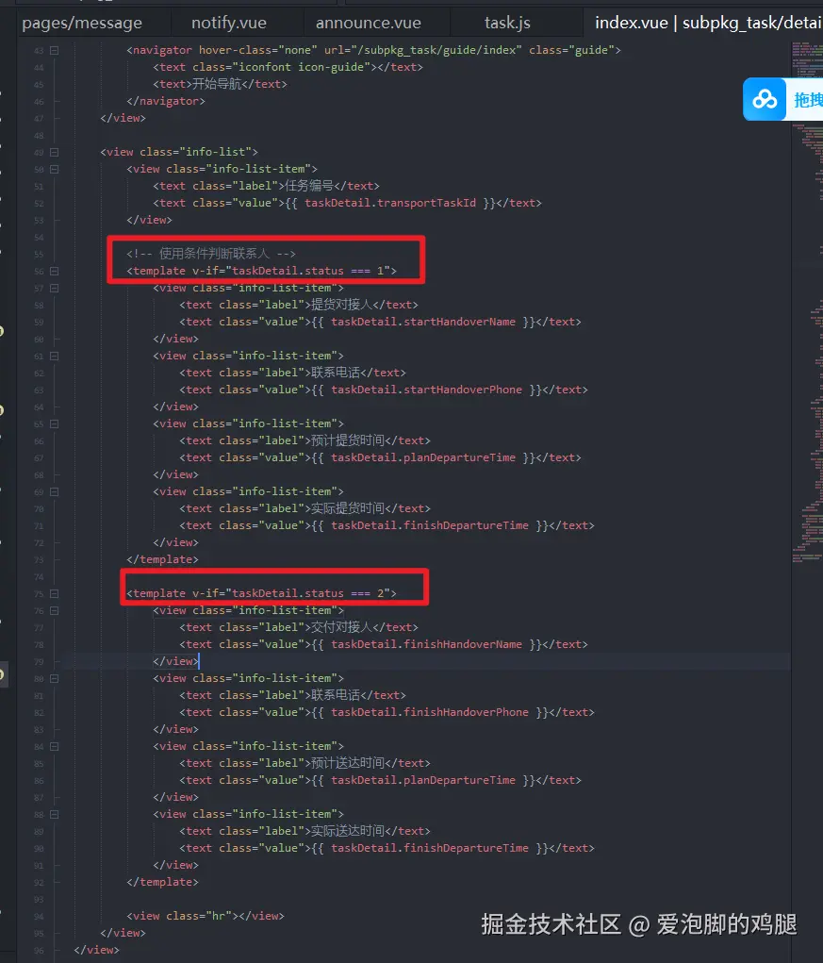Screen dimensions: 823x963
Task: Fold the view block containing finishHandoverPhone
Action: (54, 679)
